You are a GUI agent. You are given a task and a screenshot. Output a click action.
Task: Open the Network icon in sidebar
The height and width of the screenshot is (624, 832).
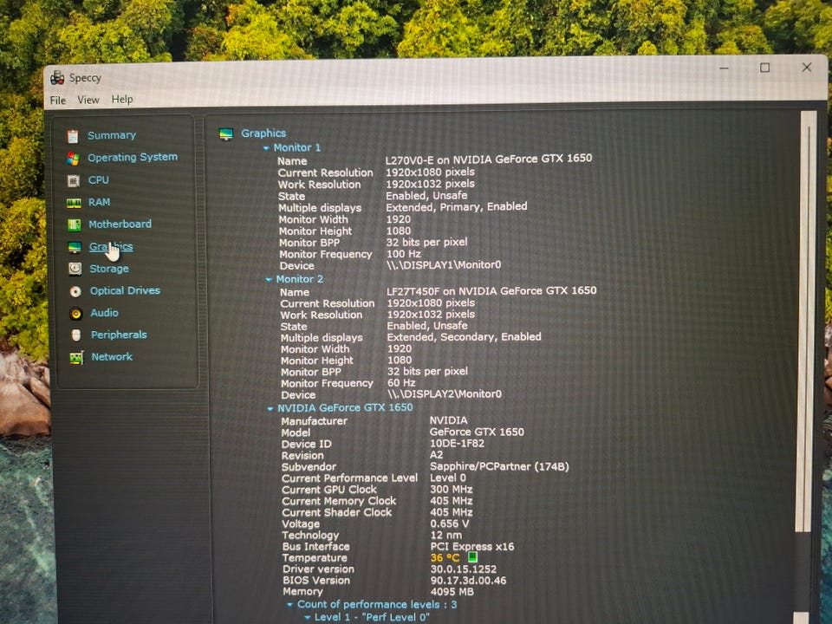click(x=76, y=357)
